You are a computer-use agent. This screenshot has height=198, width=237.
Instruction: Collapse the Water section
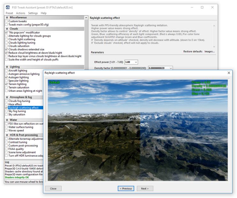pyautogui.click(x=7, y=120)
